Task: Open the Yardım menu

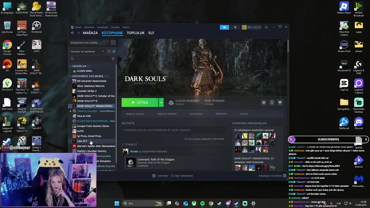Action: click(126, 27)
